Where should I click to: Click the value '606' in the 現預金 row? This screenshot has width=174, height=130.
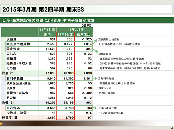(70, 39)
